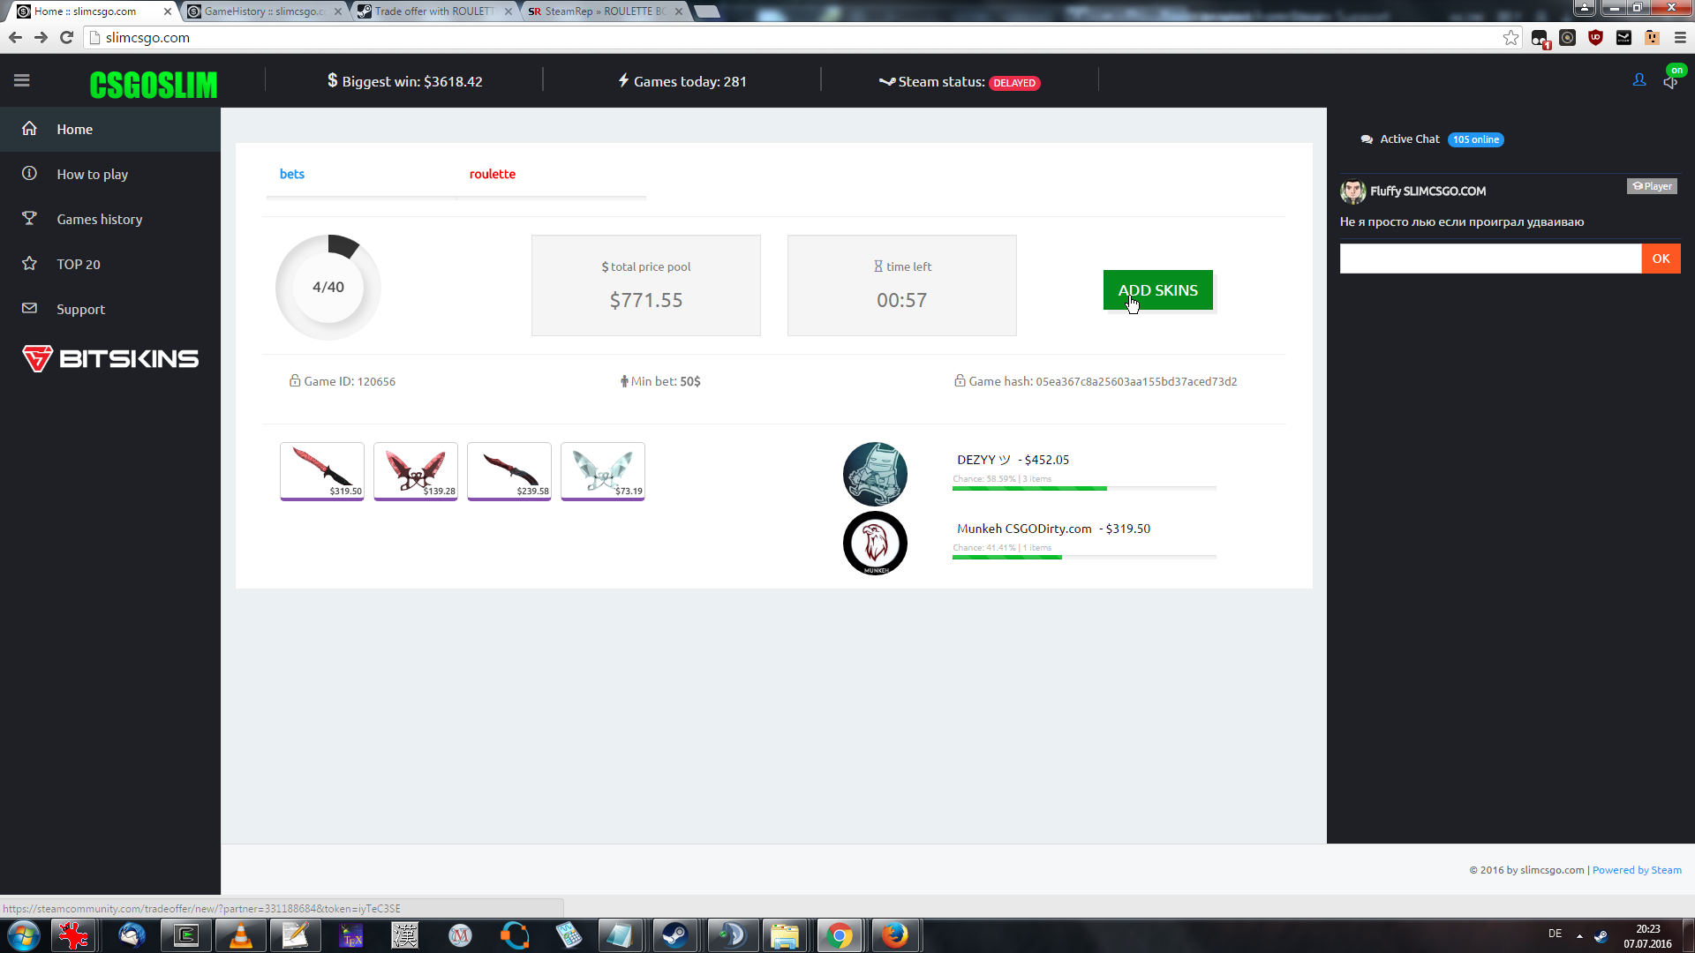The image size is (1695, 953).
Task: Click the BitSkins logo in sidebar
Action: [110, 358]
